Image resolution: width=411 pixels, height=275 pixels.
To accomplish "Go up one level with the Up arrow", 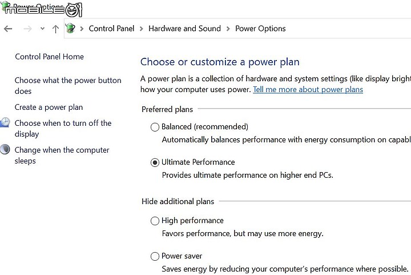I will pyautogui.click(x=55, y=29).
